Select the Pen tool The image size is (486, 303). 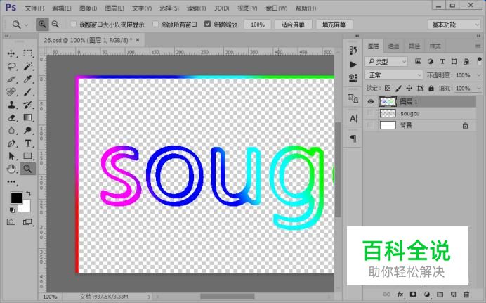[x=11, y=143]
